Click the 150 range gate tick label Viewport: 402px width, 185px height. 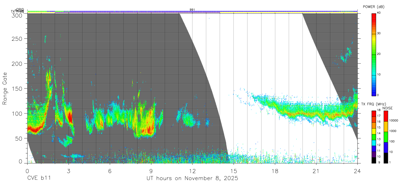tap(17, 88)
